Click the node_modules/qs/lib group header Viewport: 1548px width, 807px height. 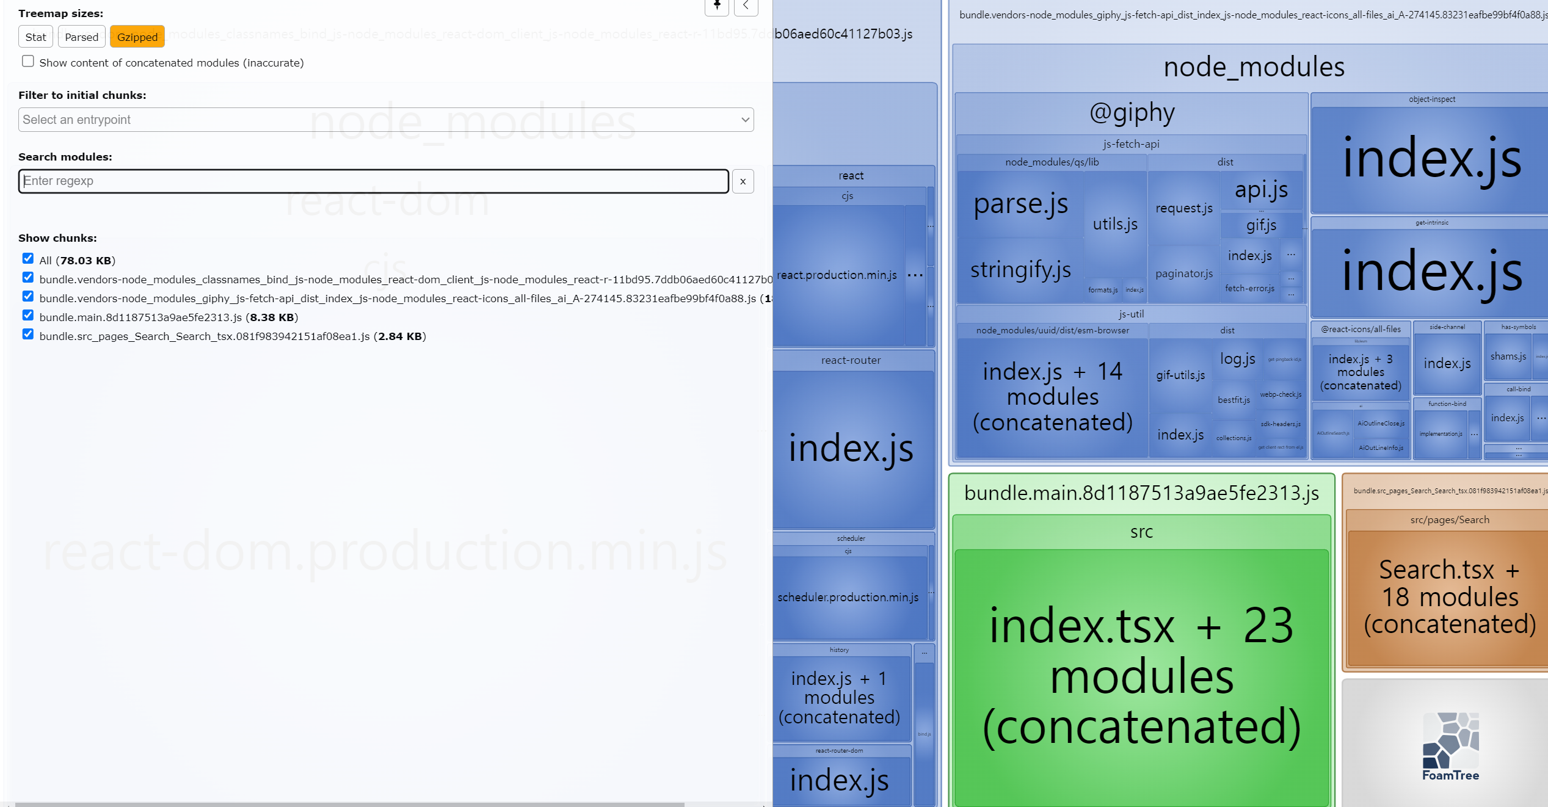pyautogui.click(x=1052, y=162)
